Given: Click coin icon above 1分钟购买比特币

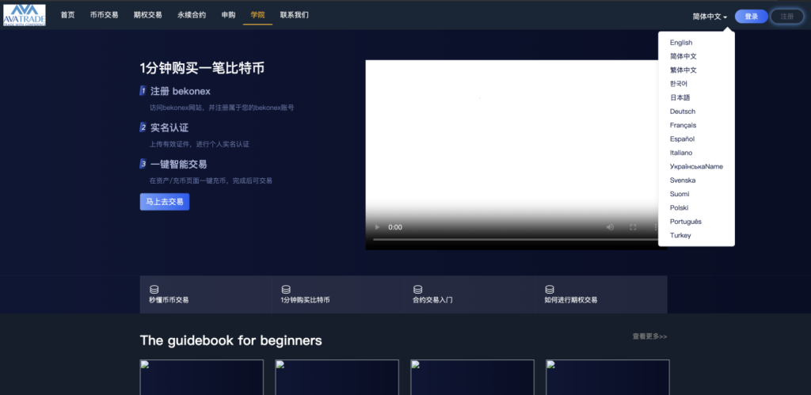Looking at the screenshot, I should pyautogui.click(x=286, y=290).
